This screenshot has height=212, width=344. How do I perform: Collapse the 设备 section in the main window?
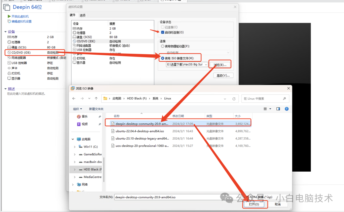point(5,32)
